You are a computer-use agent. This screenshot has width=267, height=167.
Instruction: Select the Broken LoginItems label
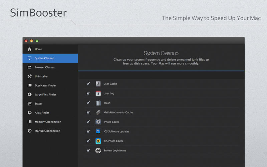point(115,151)
